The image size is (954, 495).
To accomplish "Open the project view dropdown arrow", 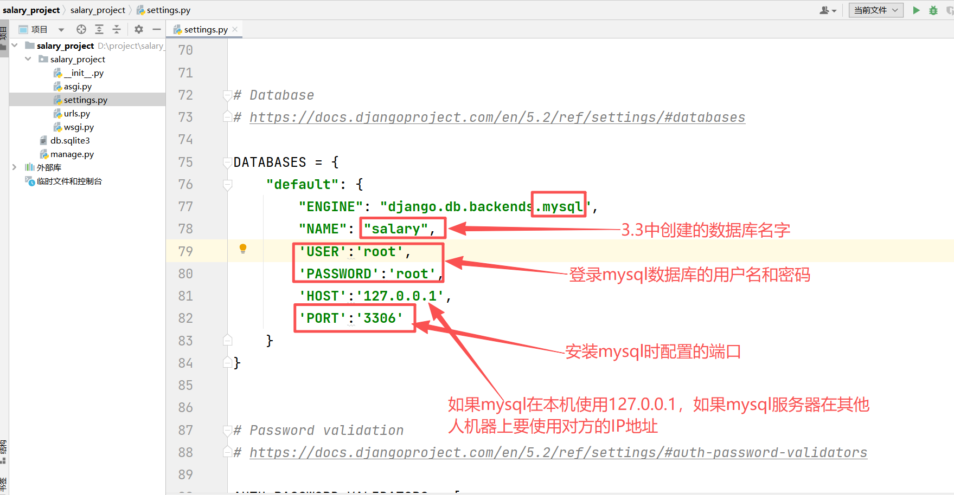I will click(x=61, y=30).
